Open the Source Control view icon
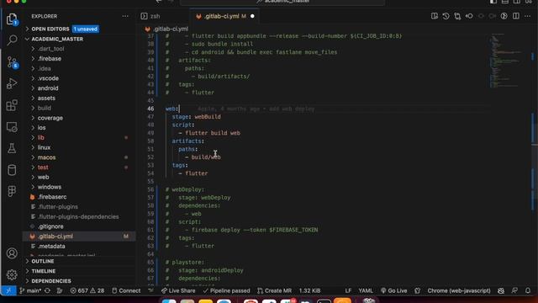The height and width of the screenshot is (303, 538). pyautogui.click(x=12, y=61)
